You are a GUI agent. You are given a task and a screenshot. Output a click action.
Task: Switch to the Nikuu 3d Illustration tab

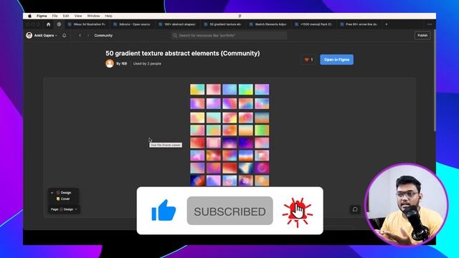pos(86,24)
